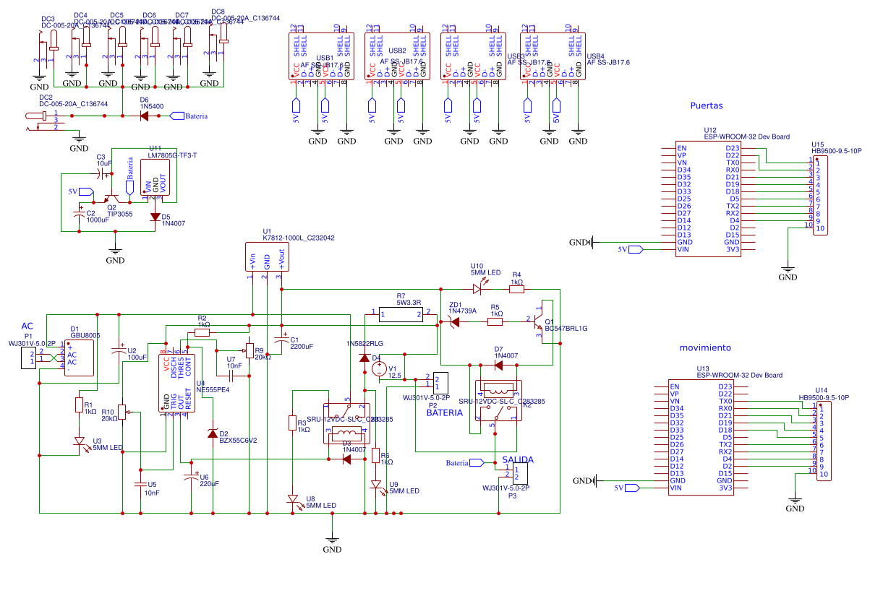Click the "BATERIA" label text
870x601 pixels.
pyautogui.click(x=444, y=413)
